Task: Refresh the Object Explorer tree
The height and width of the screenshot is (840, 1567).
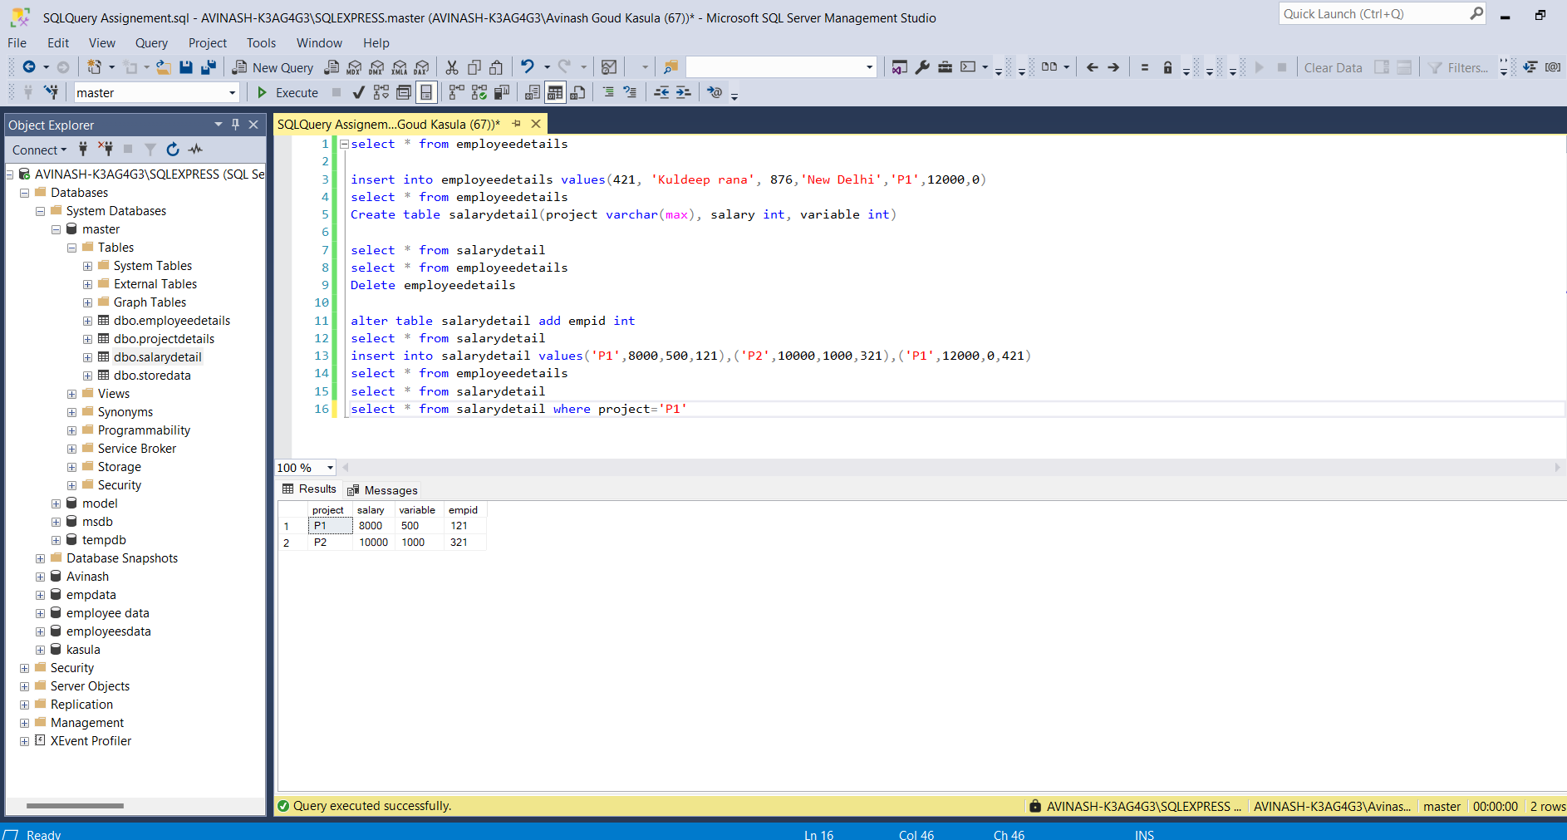Action: pyautogui.click(x=172, y=150)
